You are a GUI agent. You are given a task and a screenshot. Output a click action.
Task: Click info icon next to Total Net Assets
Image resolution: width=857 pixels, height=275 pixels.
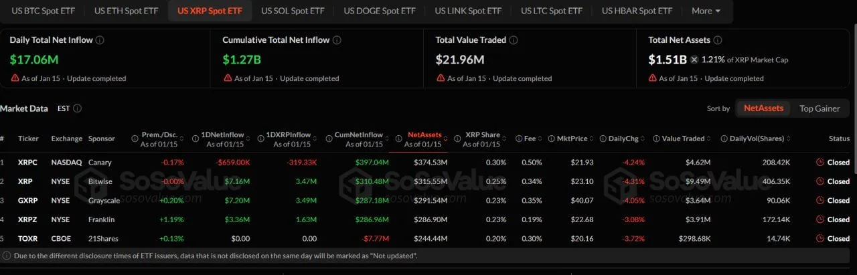[x=717, y=40]
